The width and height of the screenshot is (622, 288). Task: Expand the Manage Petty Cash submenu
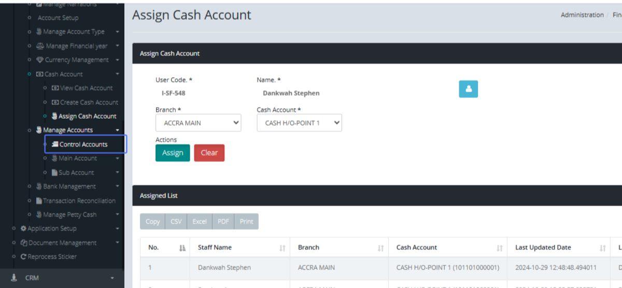(x=118, y=215)
